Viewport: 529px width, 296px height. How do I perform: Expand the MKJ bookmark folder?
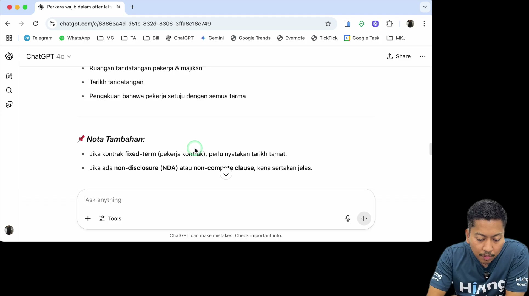tap(396, 38)
